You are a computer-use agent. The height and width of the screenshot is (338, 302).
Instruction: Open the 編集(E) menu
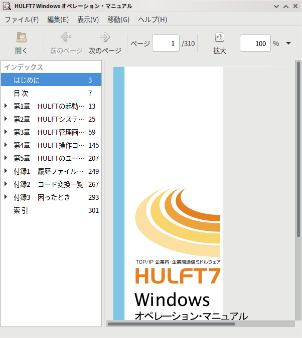coord(58,20)
